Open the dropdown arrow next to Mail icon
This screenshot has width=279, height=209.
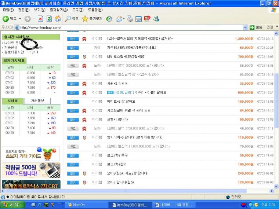[x=124, y=19]
